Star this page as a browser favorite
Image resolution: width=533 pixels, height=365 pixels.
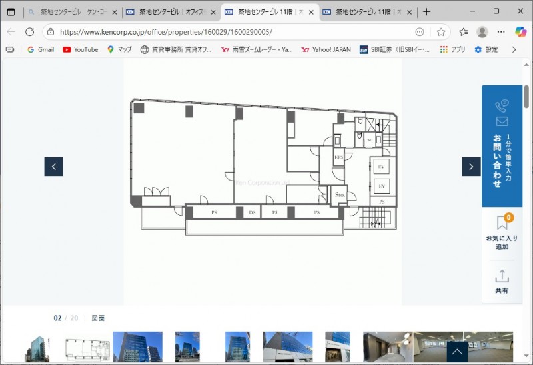tap(440, 31)
